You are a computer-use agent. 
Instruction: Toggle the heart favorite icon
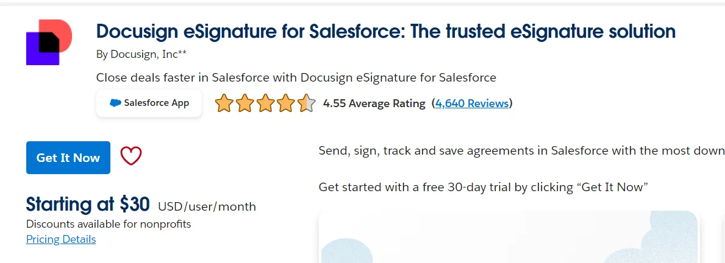[131, 156]
